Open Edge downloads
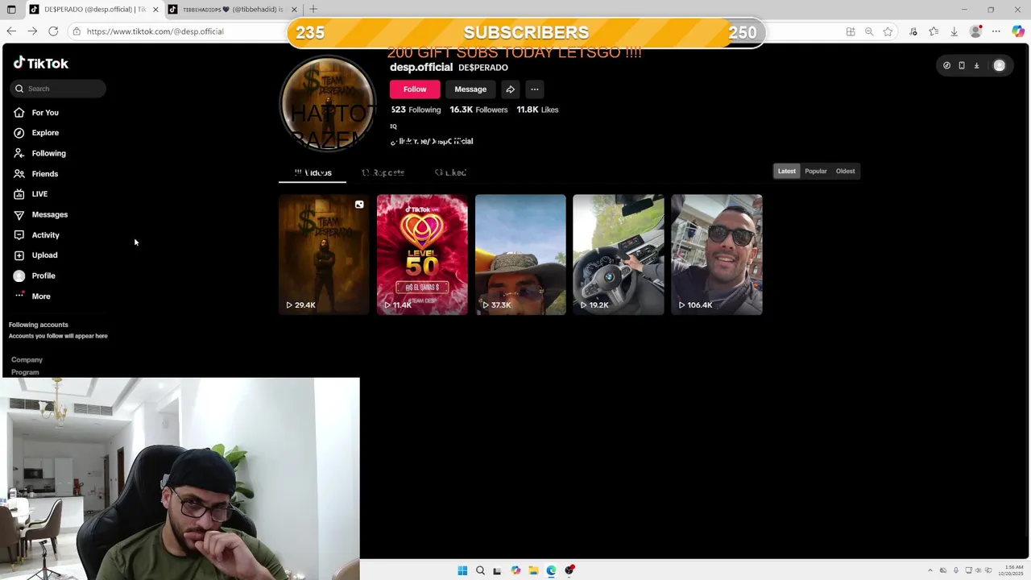Screen dimensions: 1031x580 pyautogui.click(x=954, y=31)
